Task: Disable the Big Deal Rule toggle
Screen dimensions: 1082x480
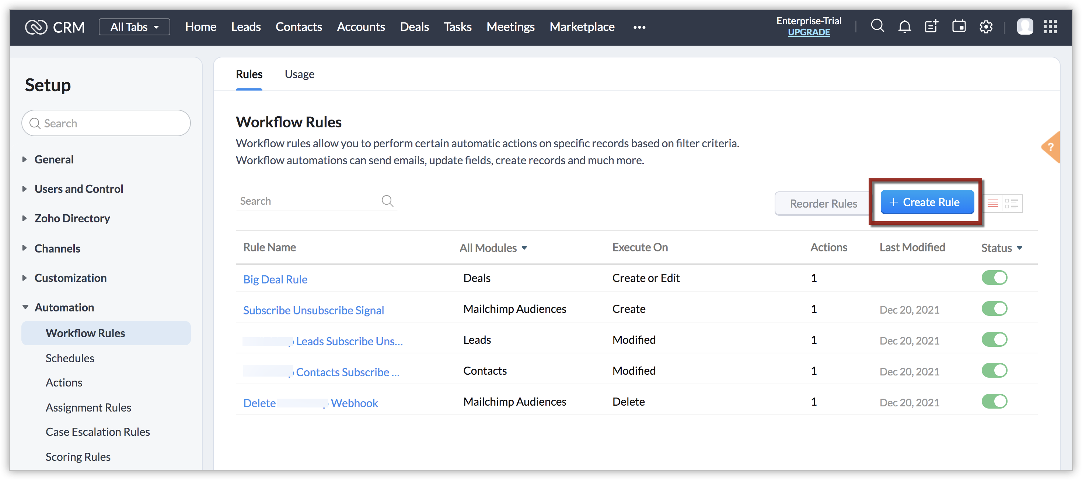Action: 994,278
